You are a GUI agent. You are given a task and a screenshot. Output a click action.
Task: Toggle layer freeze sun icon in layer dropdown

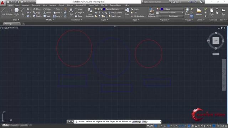99,9
